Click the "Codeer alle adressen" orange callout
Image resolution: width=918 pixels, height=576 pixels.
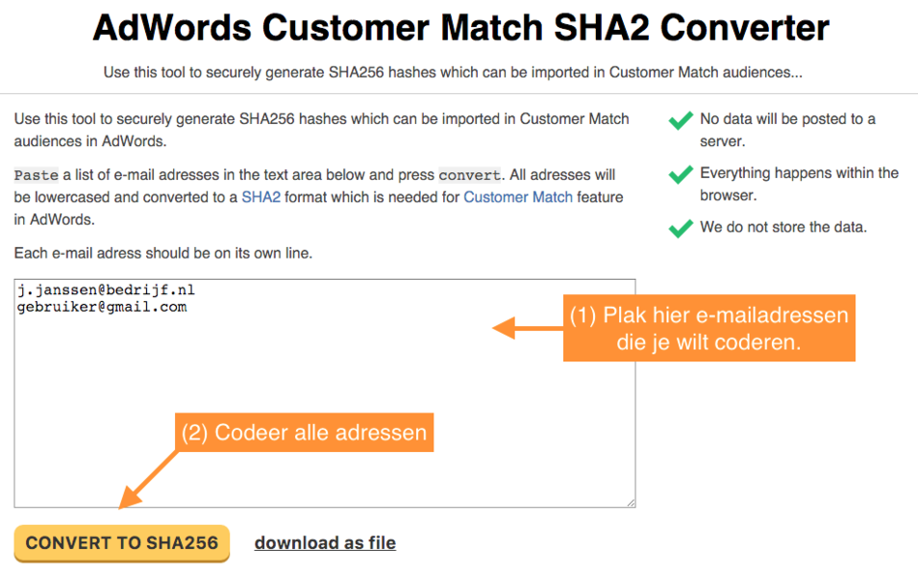click(x=305, y=432)
